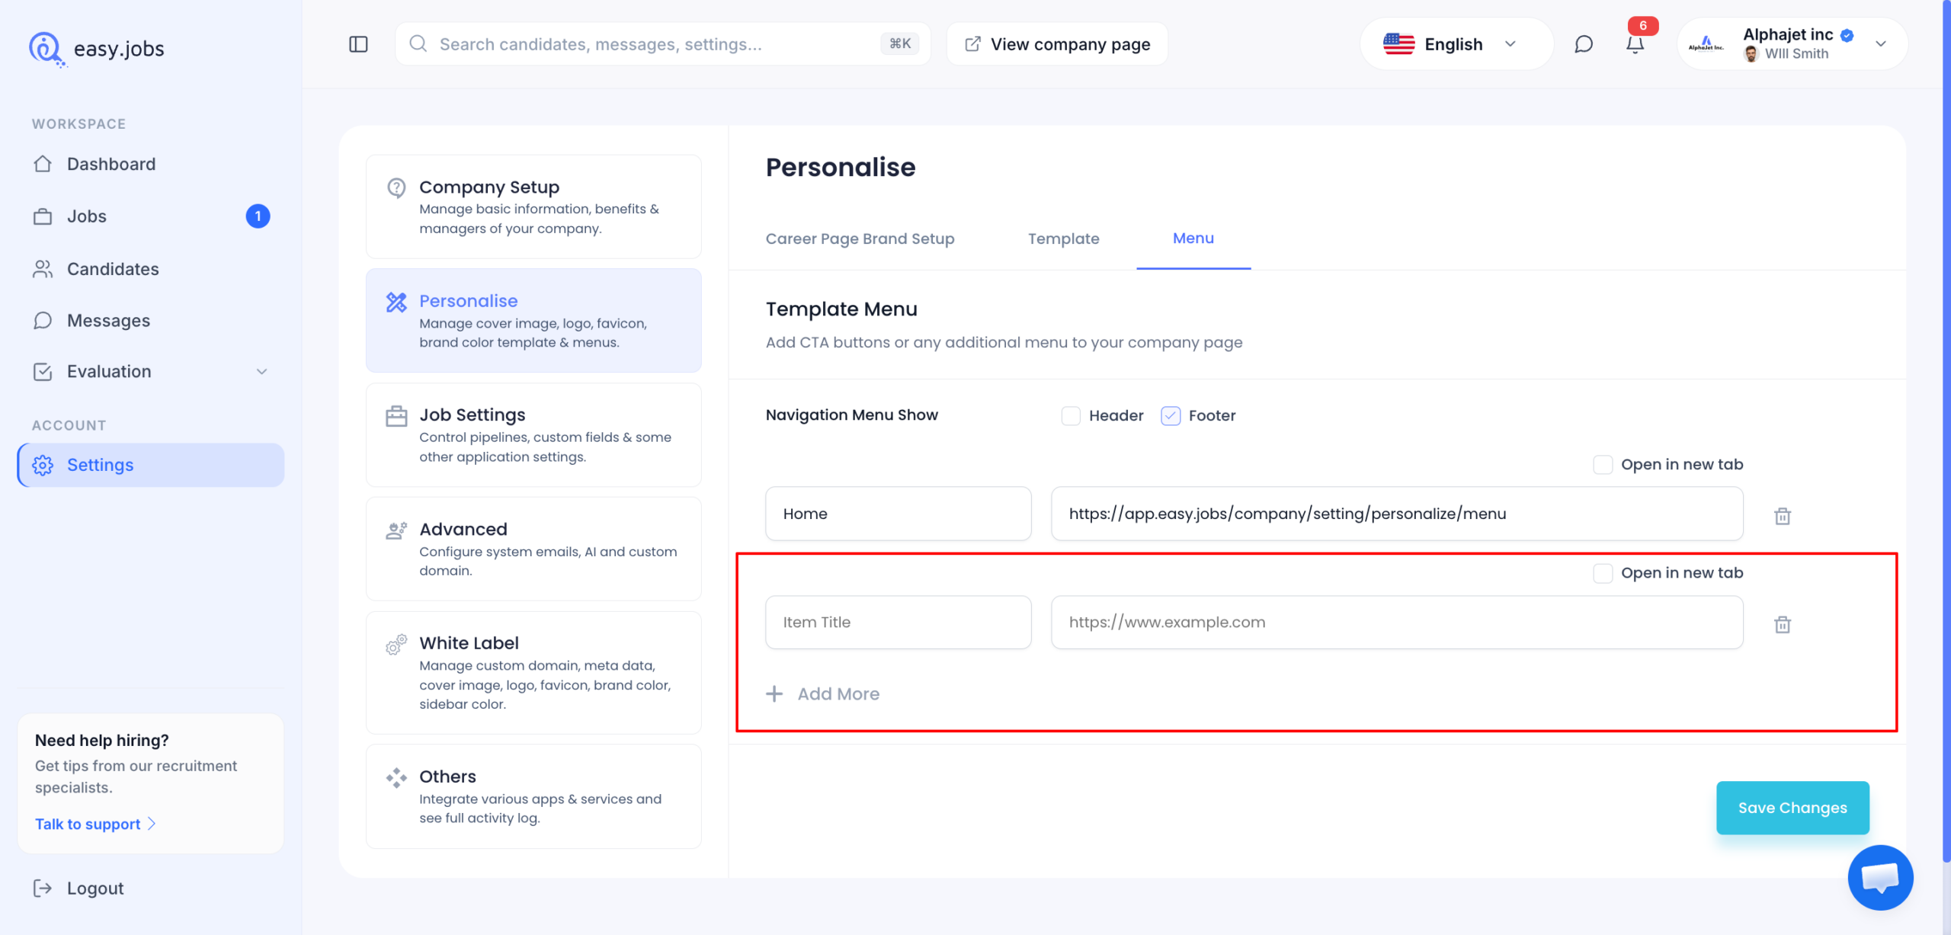Click the Evaluation checklist icon
Screen dimensions: 1951x935
click(x=43, y=372)
